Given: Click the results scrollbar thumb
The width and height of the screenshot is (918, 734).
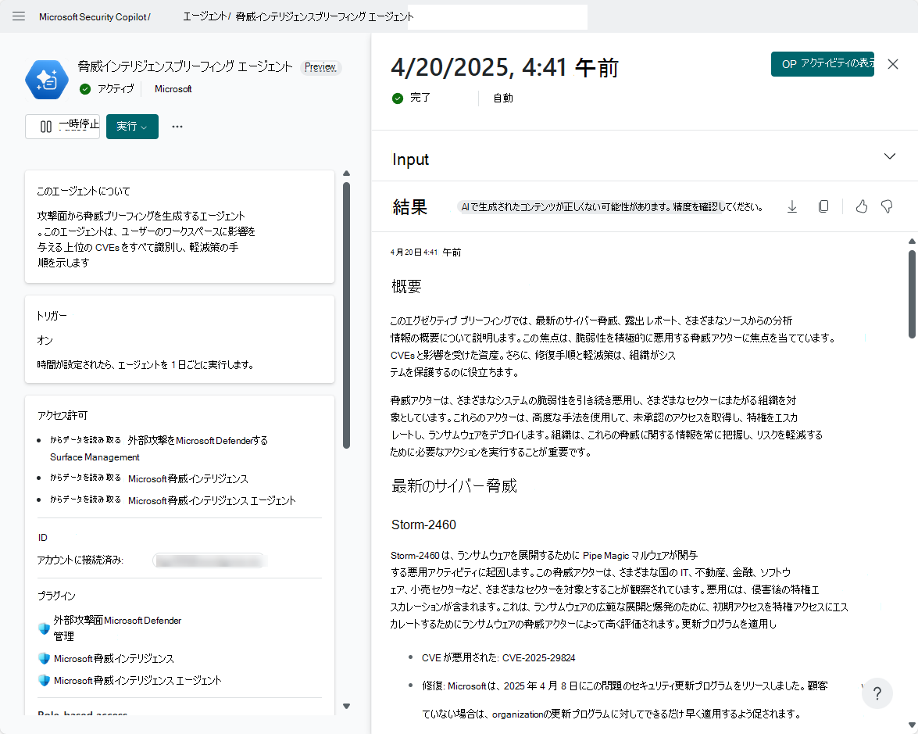Looking at the screenshot, I should coord(913,294).
